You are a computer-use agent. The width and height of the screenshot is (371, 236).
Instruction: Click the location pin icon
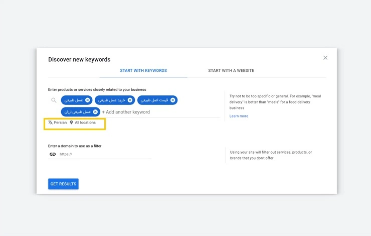click(x=71, y=123)
